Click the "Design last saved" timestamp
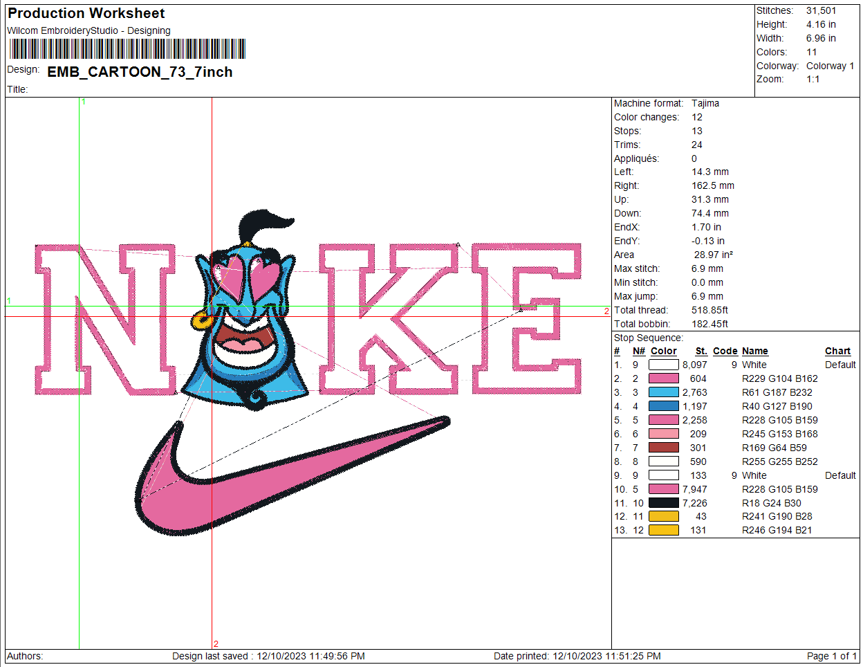The height and width of the screenshot is (667, 863). pyautogui.click(x=269, y=656)
